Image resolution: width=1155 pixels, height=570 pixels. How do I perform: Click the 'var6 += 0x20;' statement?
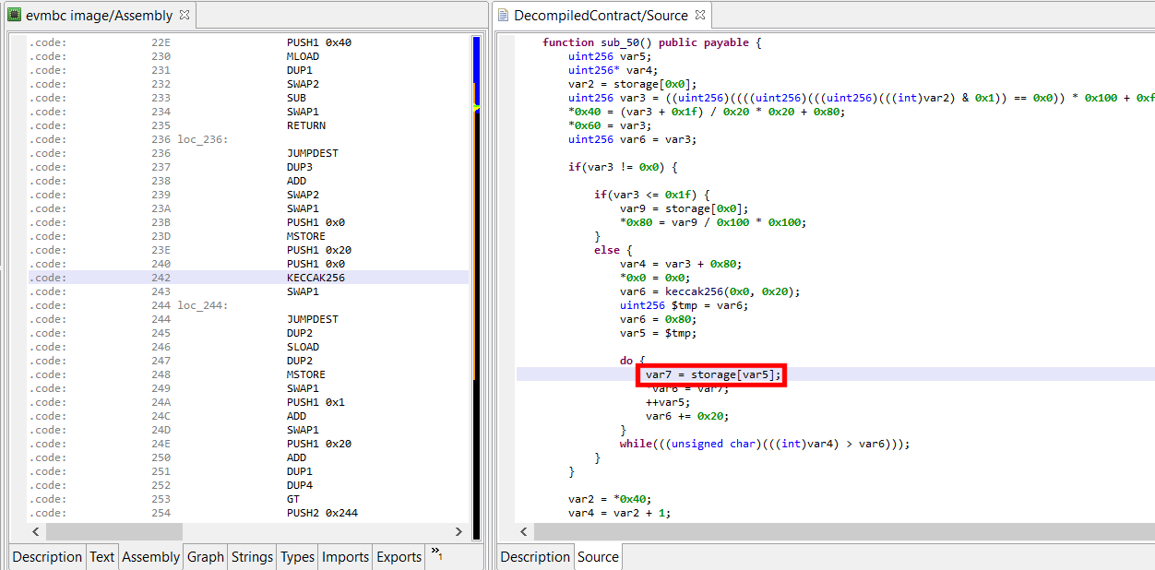688,416
